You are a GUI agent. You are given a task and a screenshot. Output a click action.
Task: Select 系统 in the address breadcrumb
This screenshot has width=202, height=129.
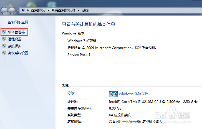85,10
